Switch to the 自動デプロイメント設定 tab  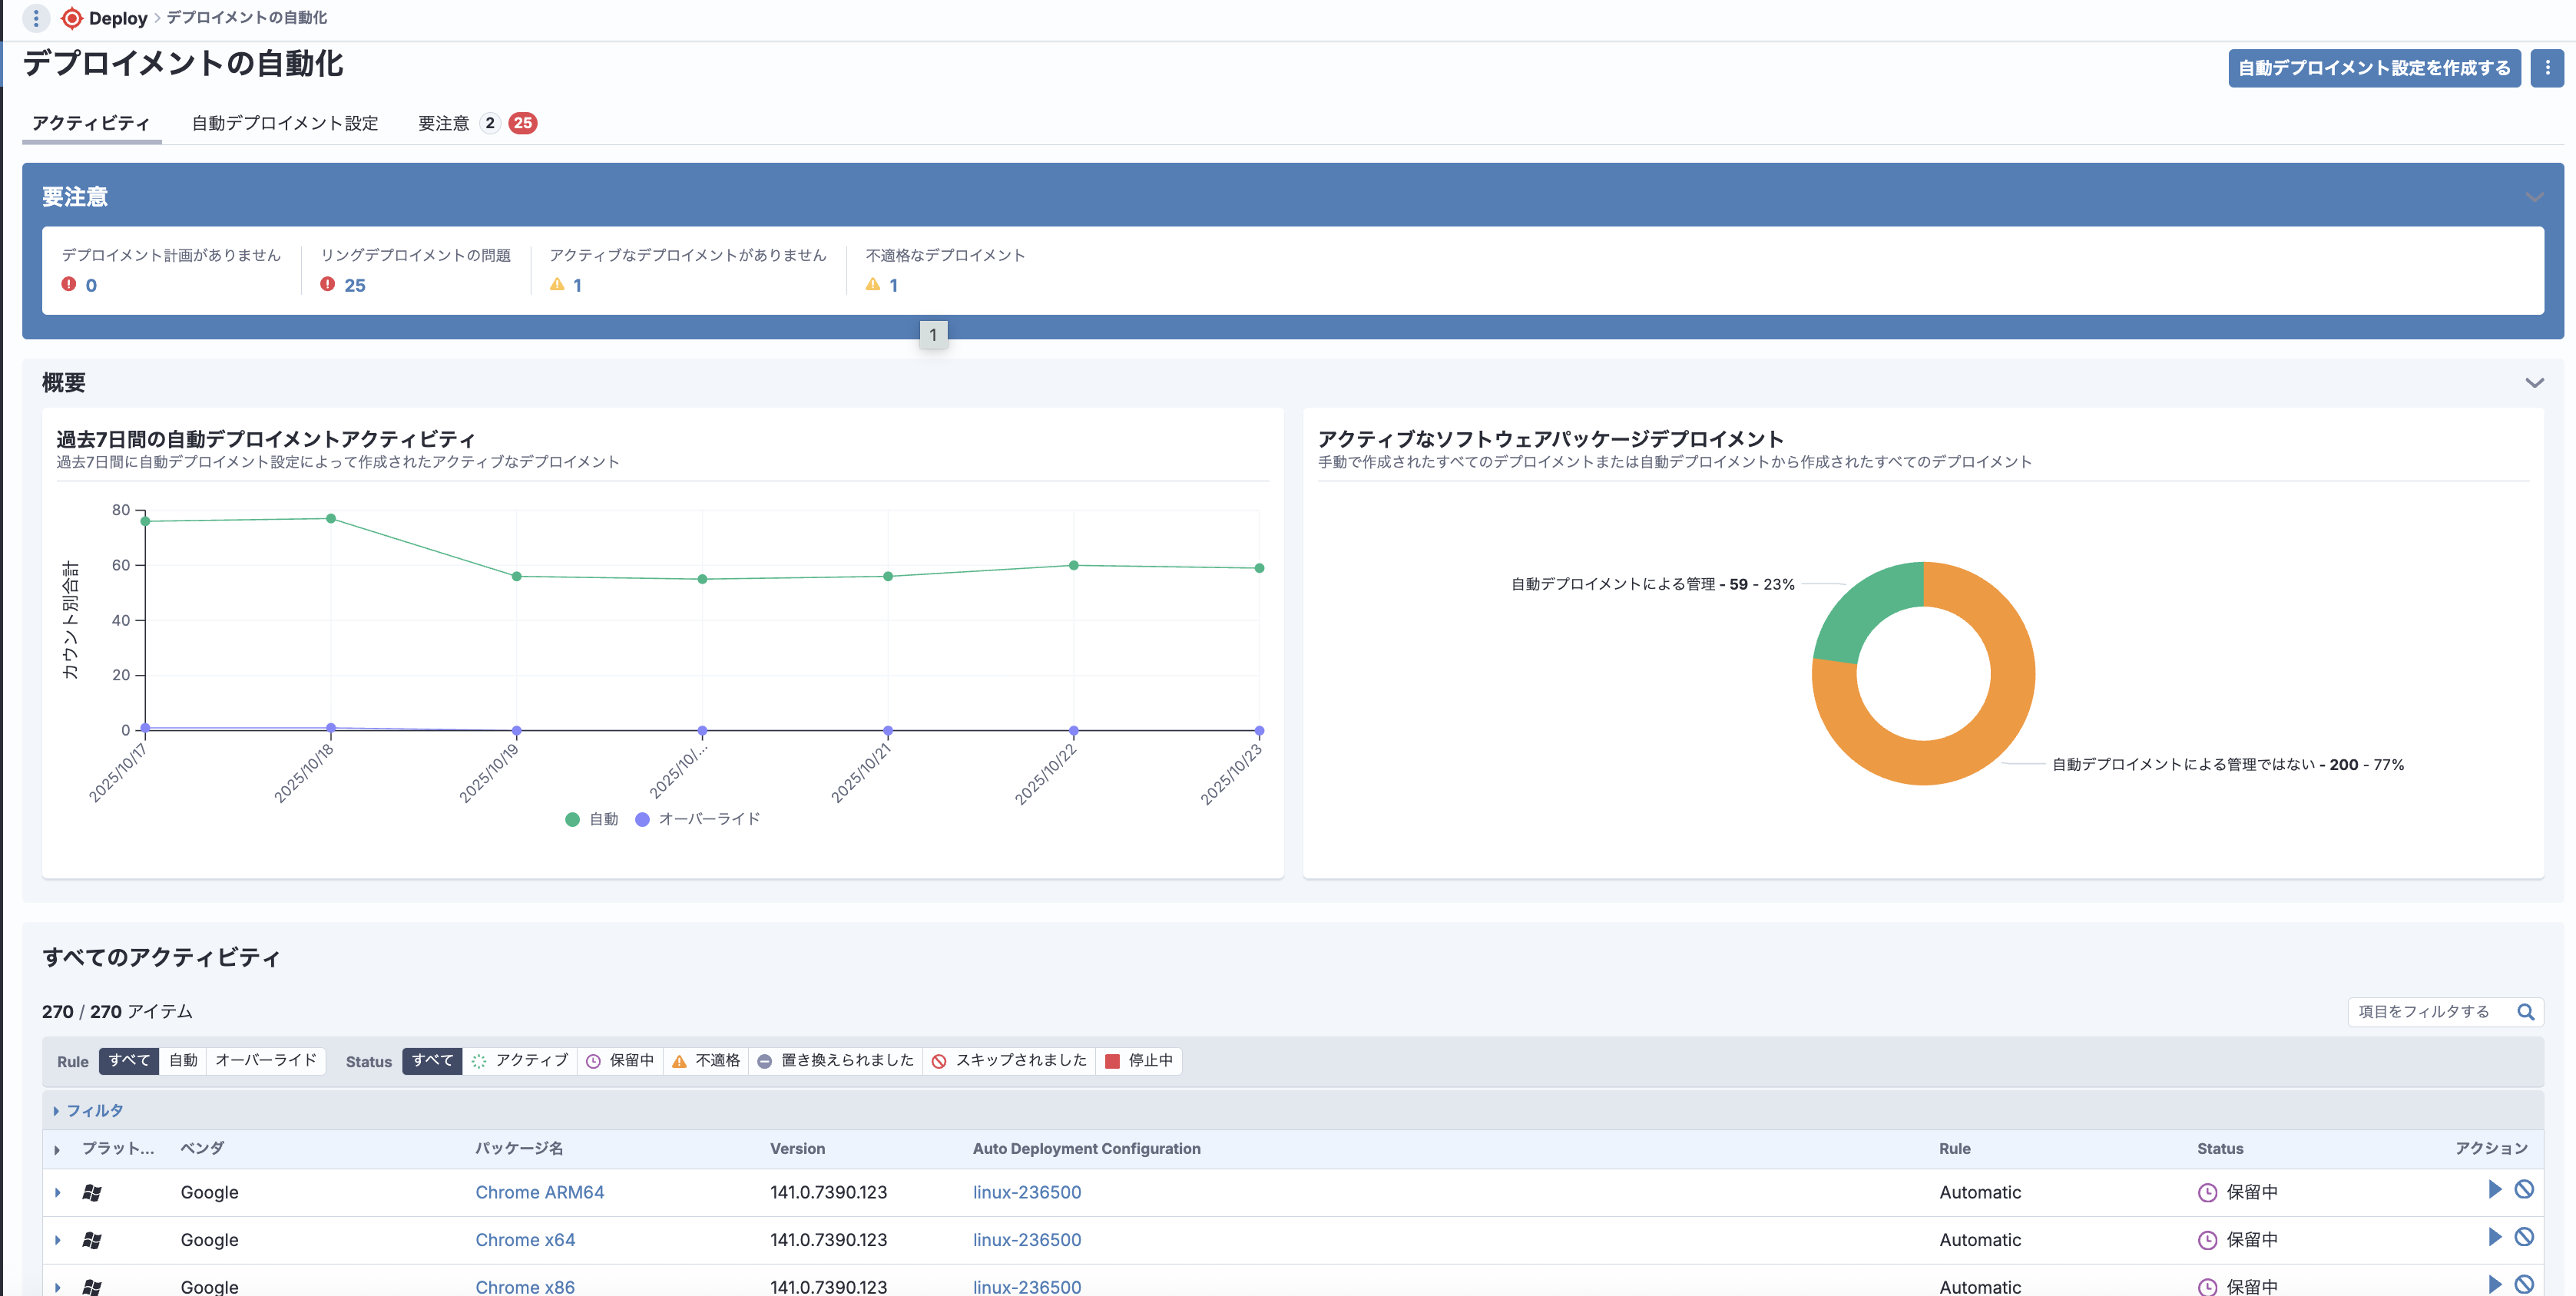285,123
